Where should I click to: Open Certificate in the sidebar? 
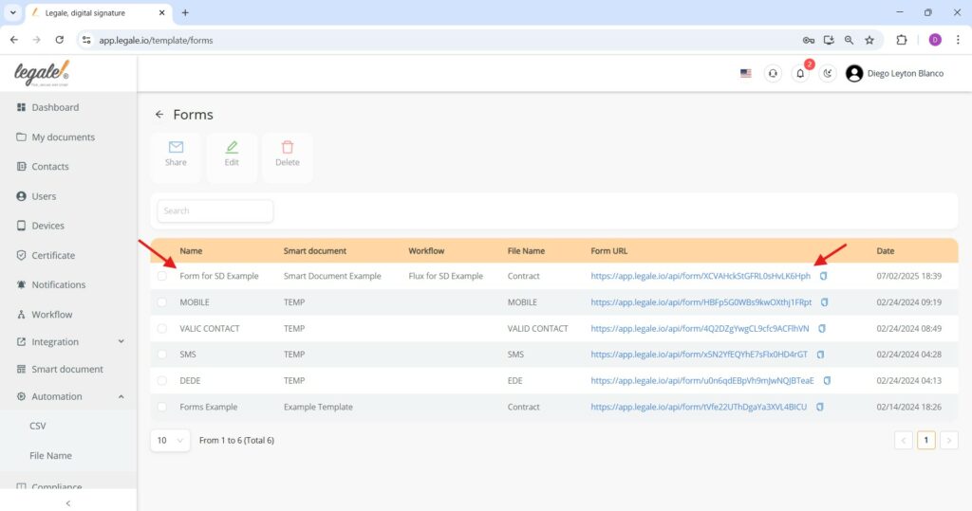(x=53, y=255)
